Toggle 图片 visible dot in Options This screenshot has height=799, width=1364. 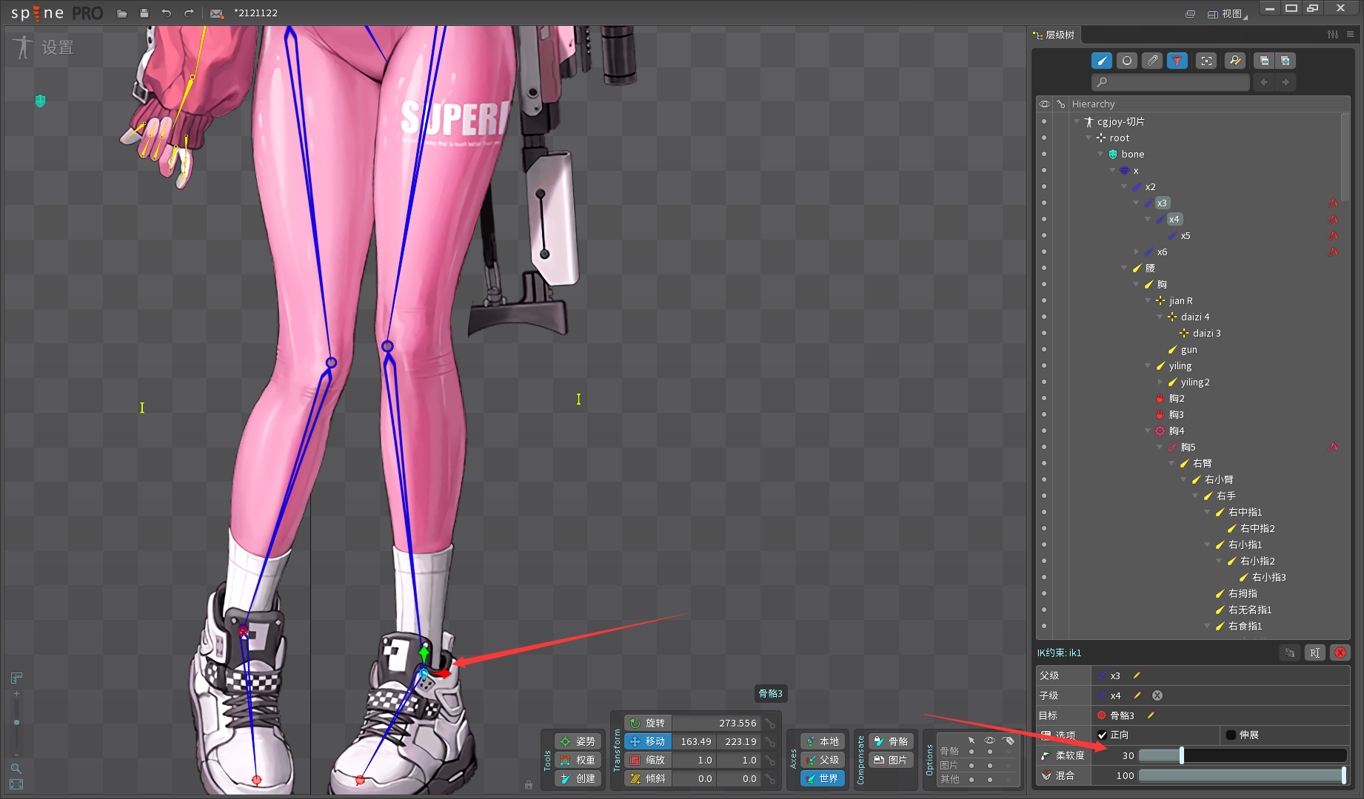coord(990,765)
